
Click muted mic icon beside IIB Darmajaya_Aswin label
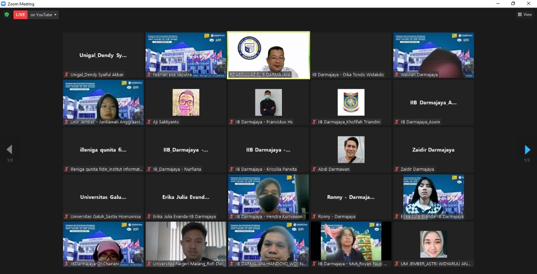396,122
